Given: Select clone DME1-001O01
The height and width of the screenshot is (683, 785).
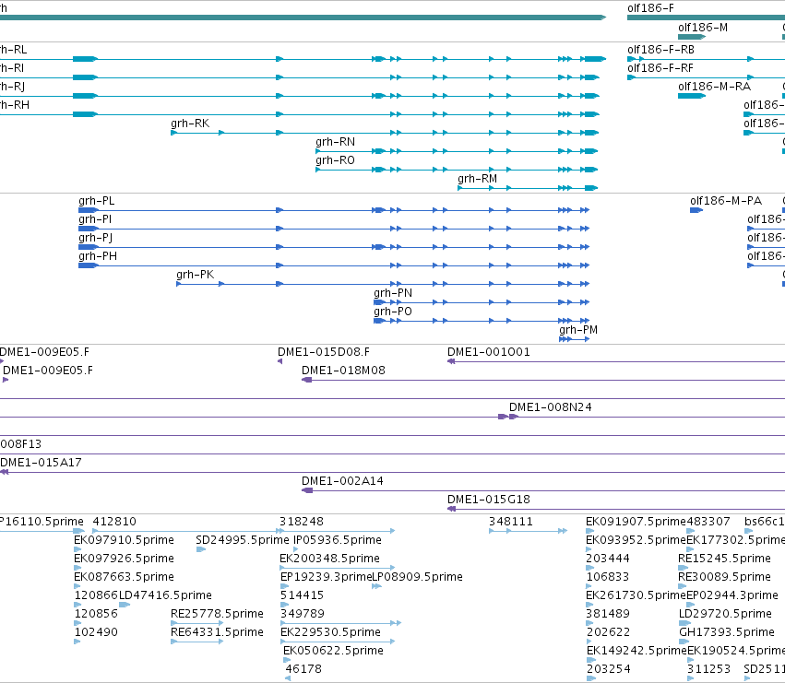Looking at the screenshot, I should (489, 352).
